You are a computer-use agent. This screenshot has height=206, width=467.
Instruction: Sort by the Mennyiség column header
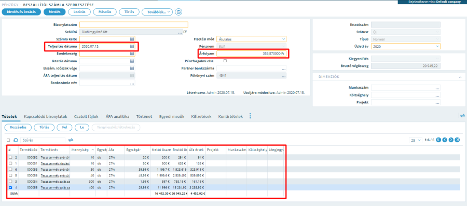83,150
